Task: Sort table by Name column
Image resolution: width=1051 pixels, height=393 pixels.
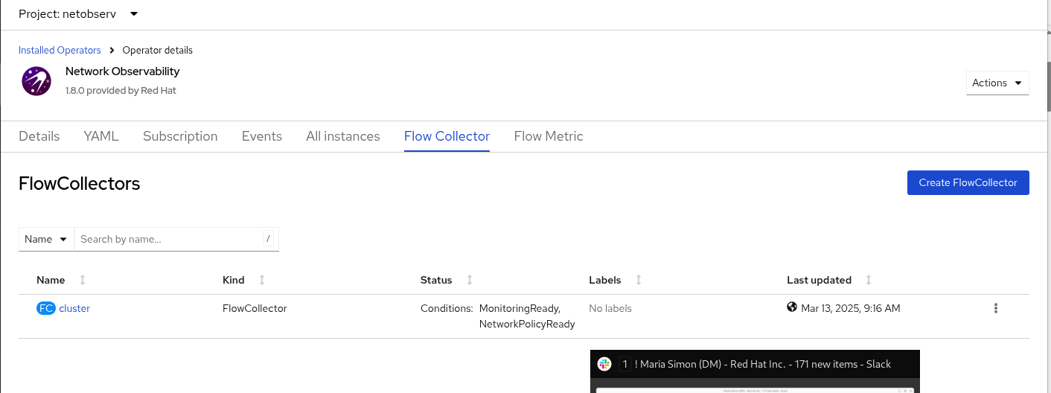Action: 83,280
